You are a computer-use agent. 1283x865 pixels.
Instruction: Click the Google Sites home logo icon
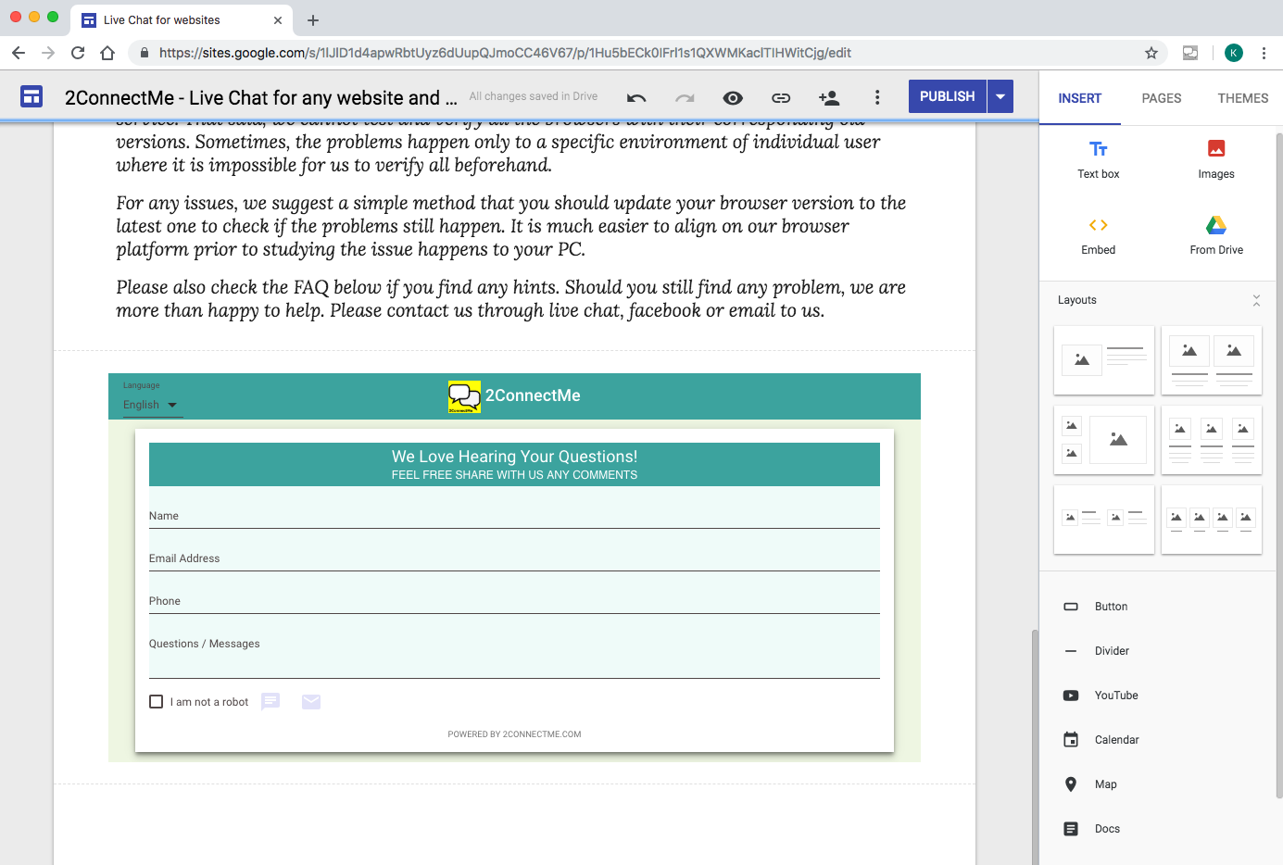tap(31, 96)
